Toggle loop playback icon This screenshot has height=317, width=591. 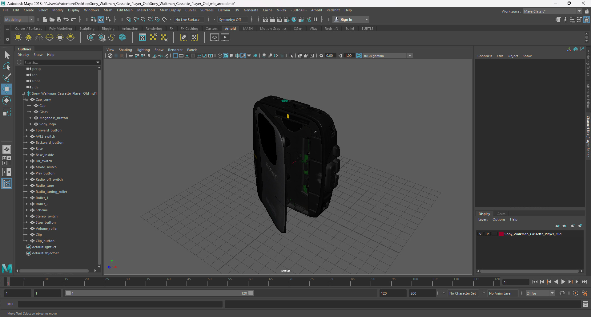tap(562, 293)
